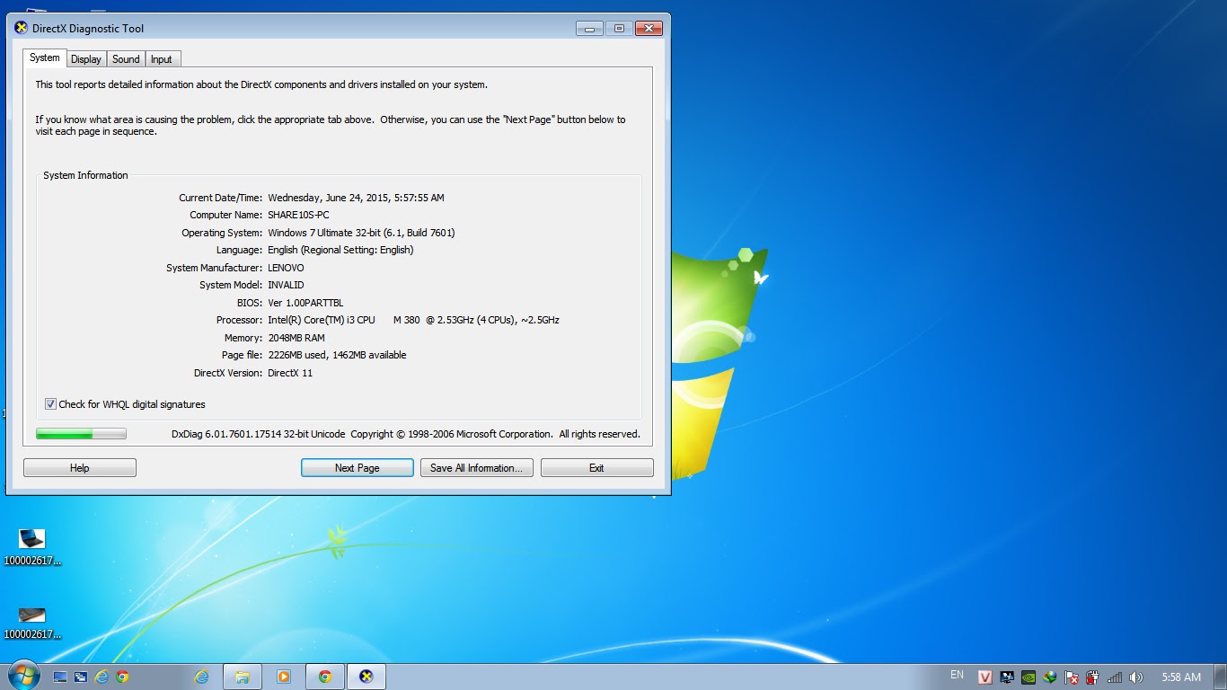Open the Windows Start menu orb
Screen dimensions: 1227x690
pos(23,677)
